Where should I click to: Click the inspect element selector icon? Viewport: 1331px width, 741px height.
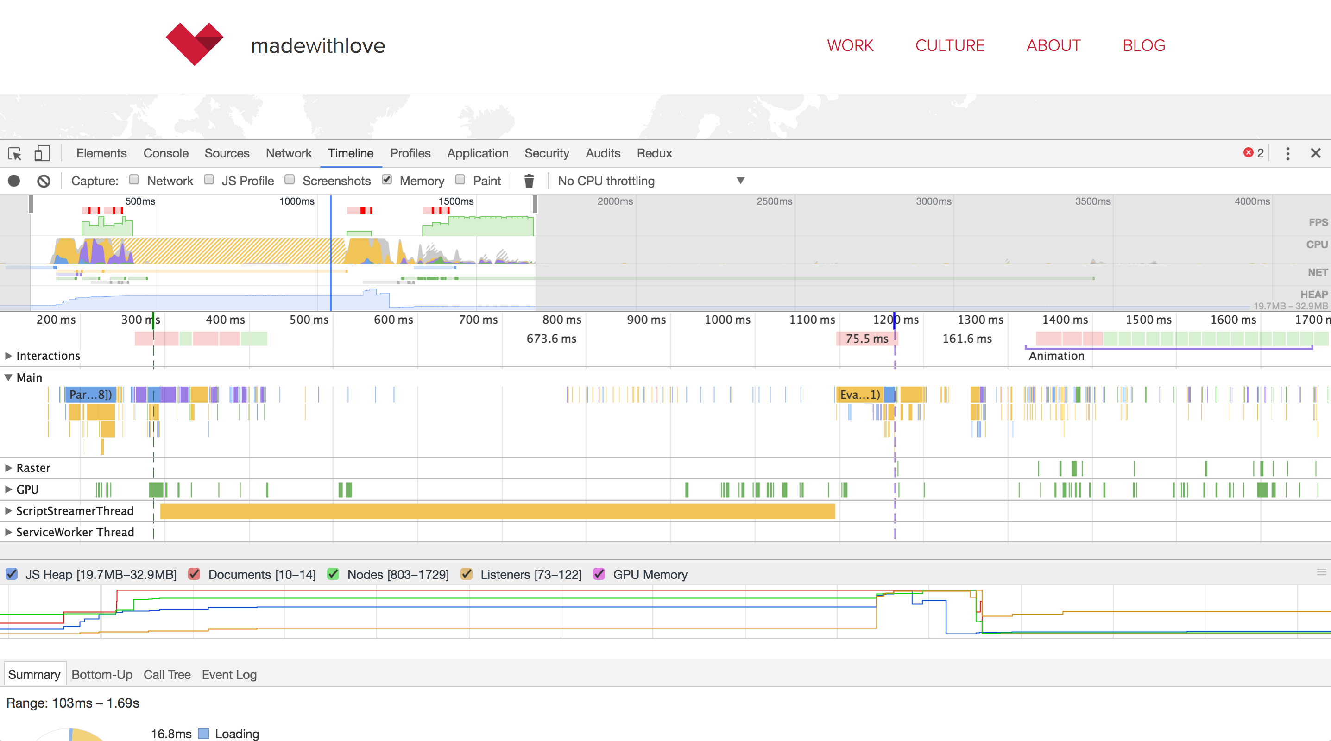point(14,153)
